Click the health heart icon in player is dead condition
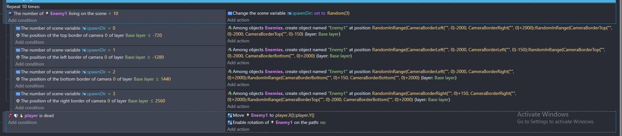Screen dimensions: 622x136 click(x=16, y=116)
